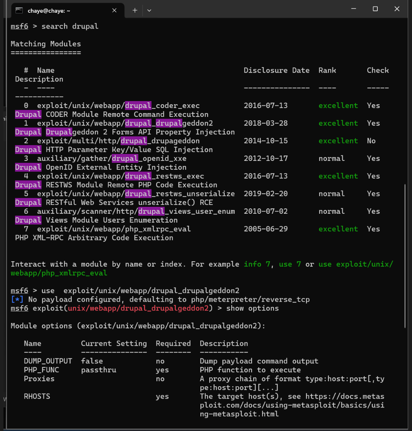
Task: Click 'HTTP Parameter Key/Value SQL Injection' description
Action: tap(129, 150)
